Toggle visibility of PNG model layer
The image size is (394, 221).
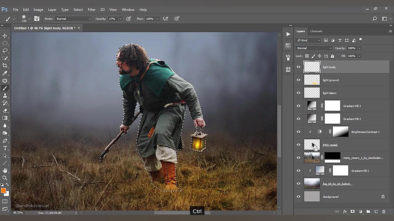pos(298,145)
